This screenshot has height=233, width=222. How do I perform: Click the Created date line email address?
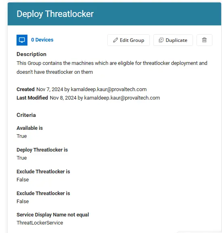tap(109, 89)
